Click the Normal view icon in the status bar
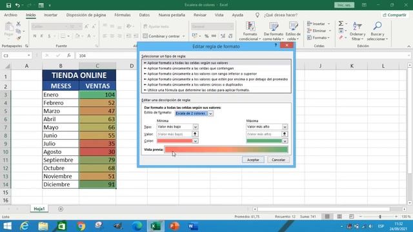This screenshot has height=232, width=413. pos(327,217)
